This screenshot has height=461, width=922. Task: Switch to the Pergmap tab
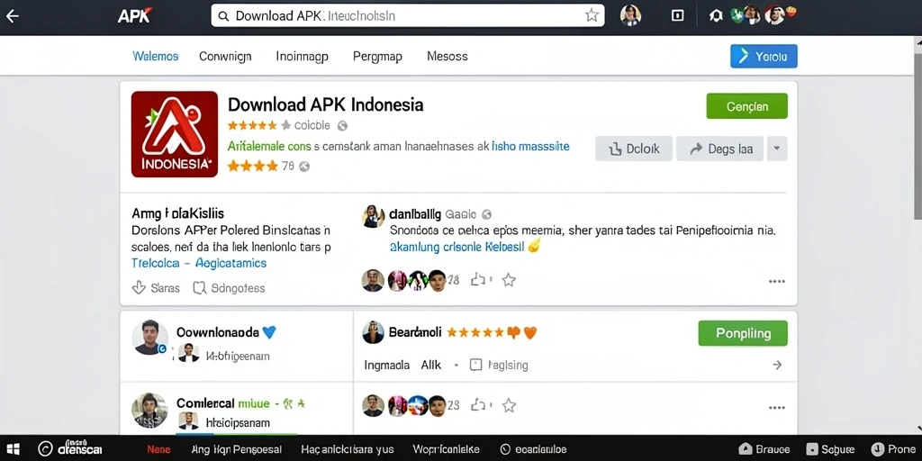377,57
